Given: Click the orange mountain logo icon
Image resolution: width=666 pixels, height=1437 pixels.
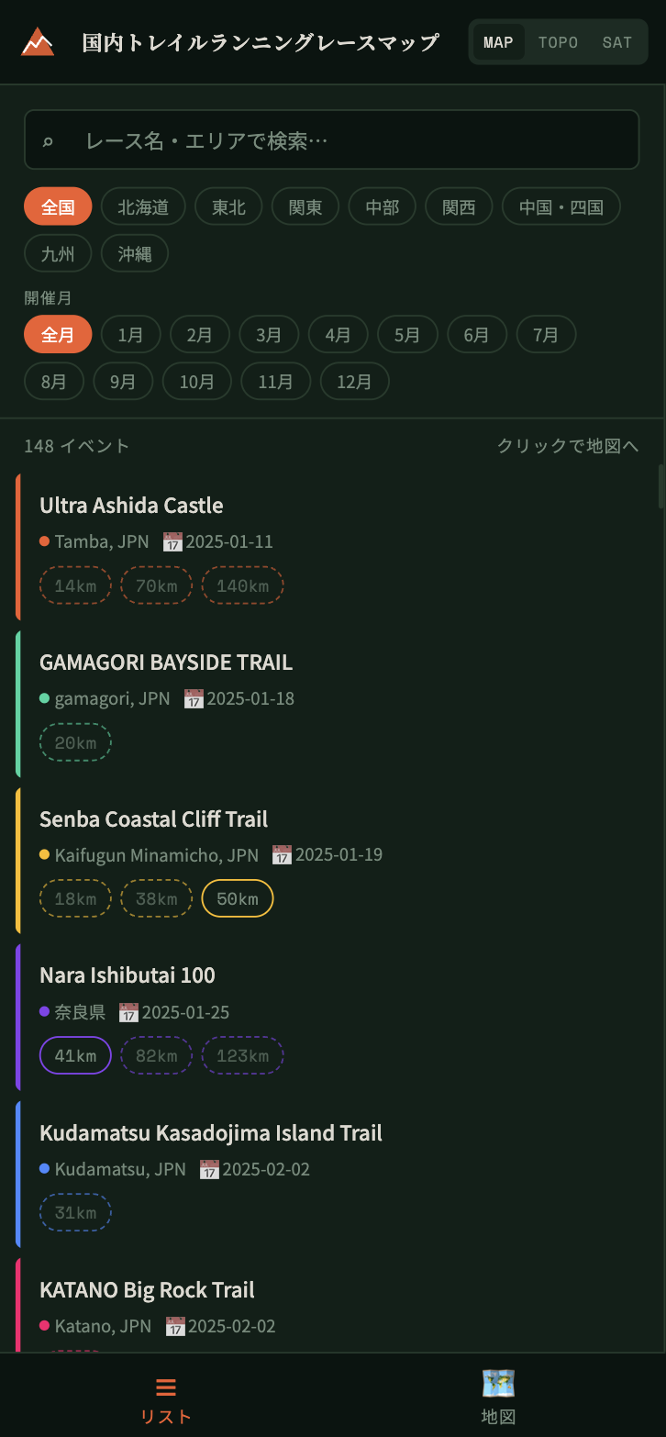Looking at the screenshot, I should (x=38, y=41).
